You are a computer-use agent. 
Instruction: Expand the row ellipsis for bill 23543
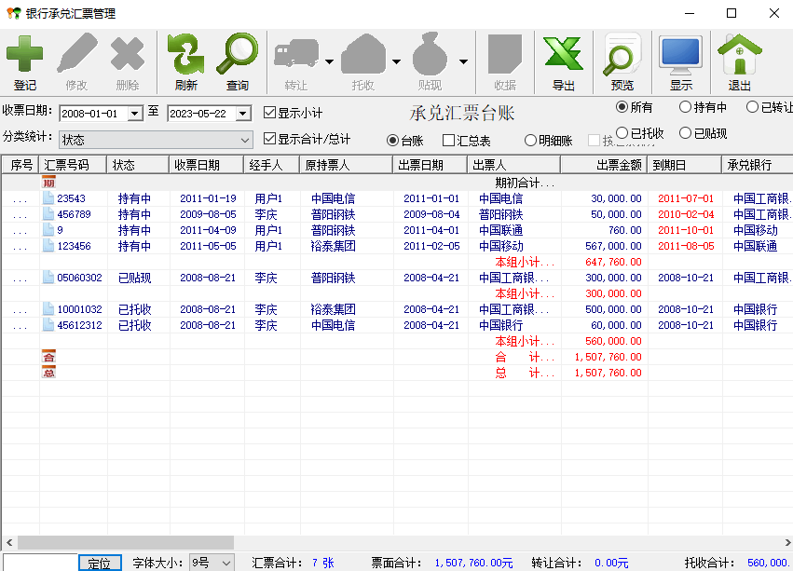[x=21, y=198]
